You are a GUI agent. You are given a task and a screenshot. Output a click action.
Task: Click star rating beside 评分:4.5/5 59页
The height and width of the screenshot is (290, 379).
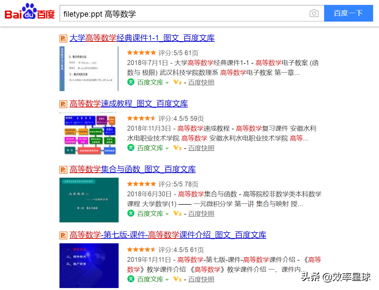141,118
